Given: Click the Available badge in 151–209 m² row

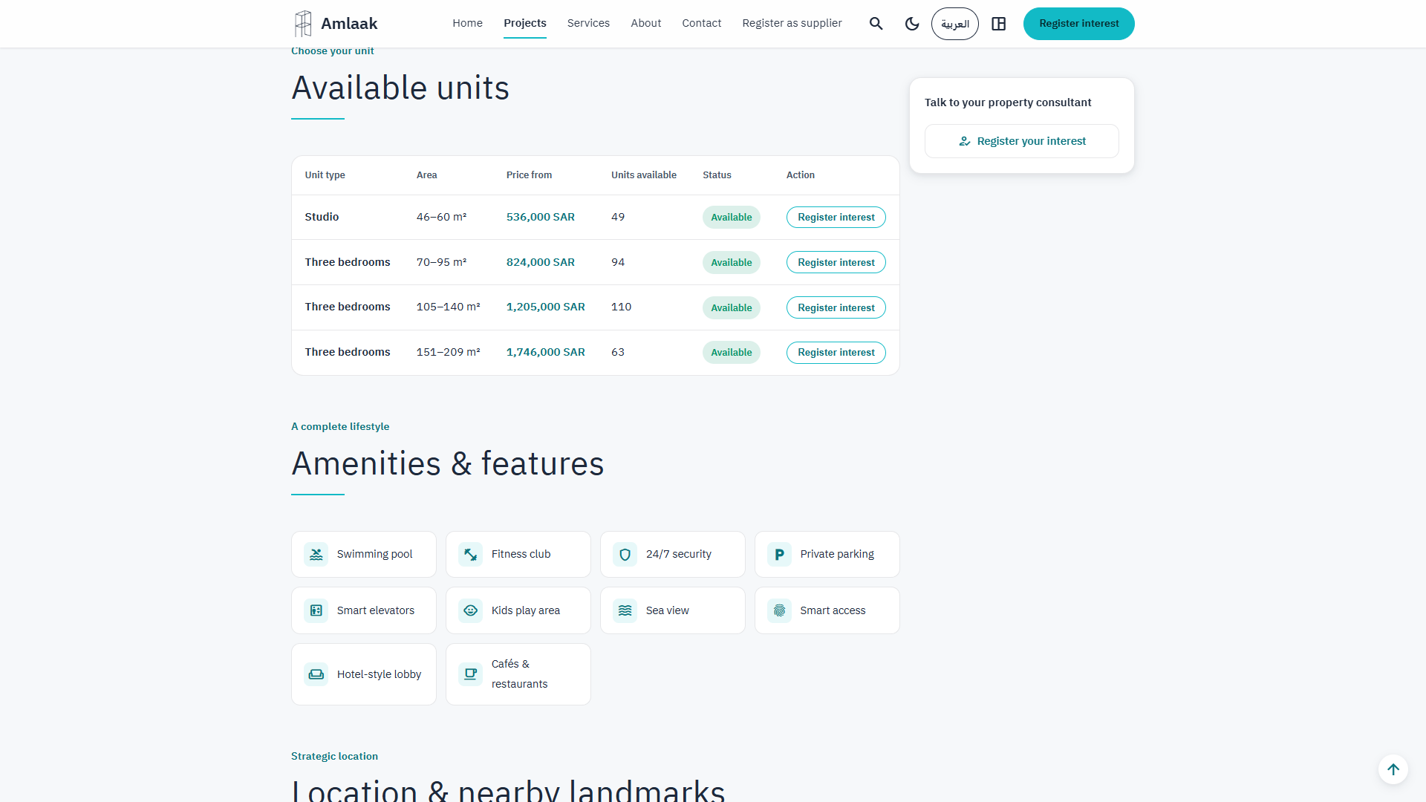Looking at the screenshot, I should (x=732, y=352).
